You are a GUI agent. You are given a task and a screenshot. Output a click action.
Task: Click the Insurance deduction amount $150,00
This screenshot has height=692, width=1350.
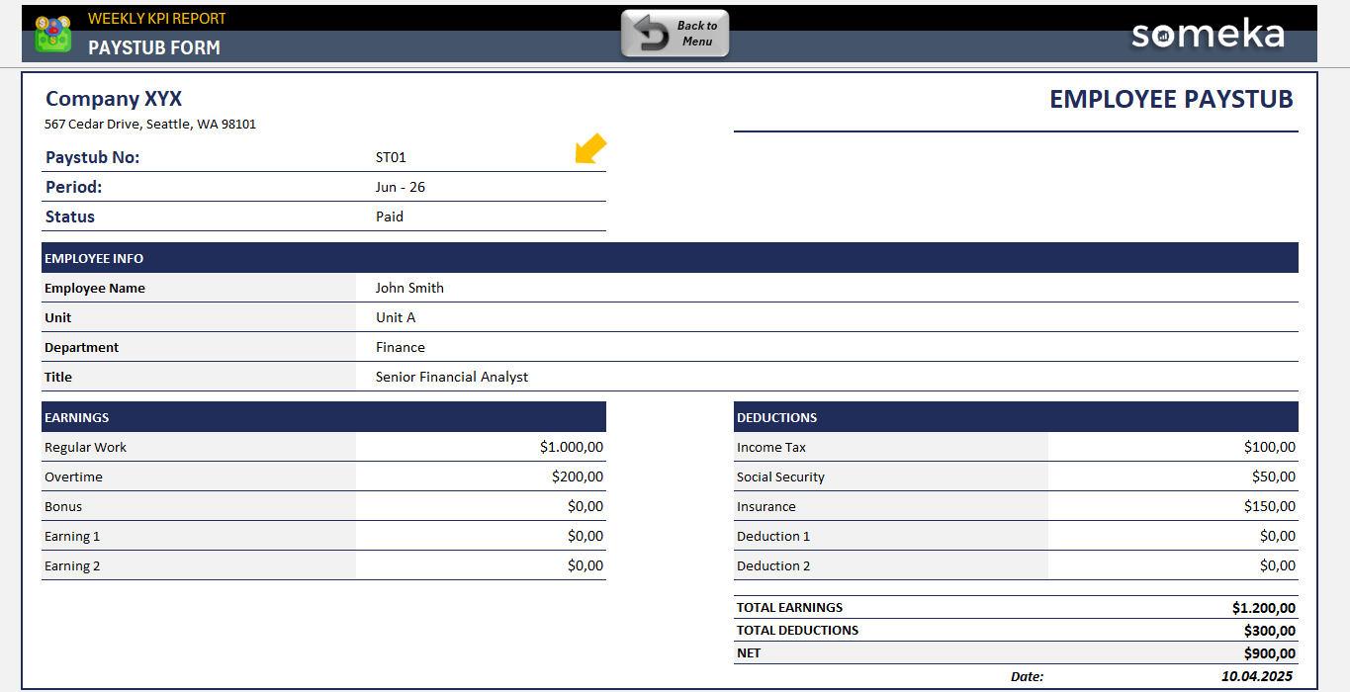pyautogui.click(x=1269, y=506)
